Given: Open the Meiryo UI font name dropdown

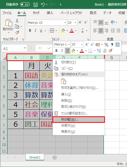Looking at the screenshot, I should [65, 22].
